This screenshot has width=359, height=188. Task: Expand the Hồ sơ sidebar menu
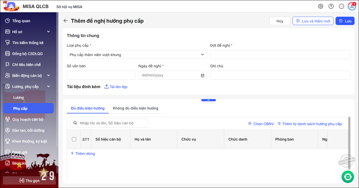(x=48, y=32)
